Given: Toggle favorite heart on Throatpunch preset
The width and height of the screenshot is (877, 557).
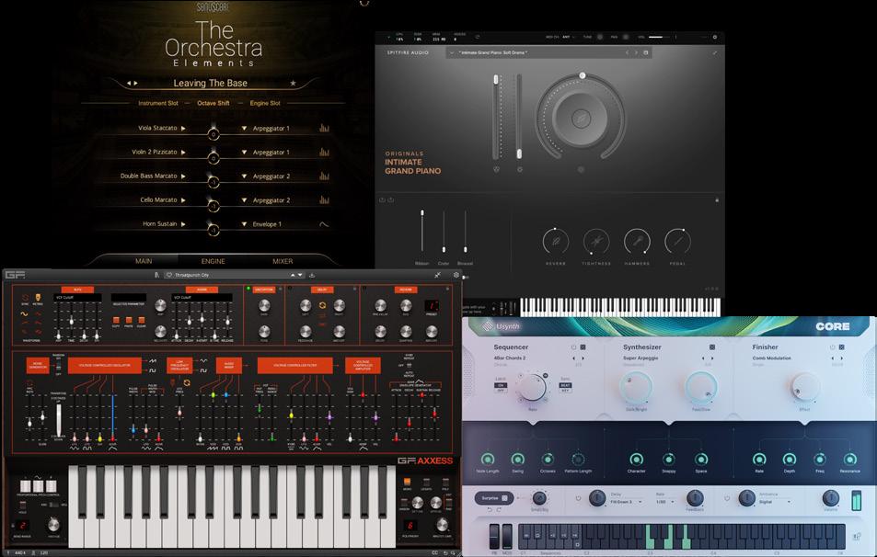Looking at the screenshot, I should pos(169,275).
